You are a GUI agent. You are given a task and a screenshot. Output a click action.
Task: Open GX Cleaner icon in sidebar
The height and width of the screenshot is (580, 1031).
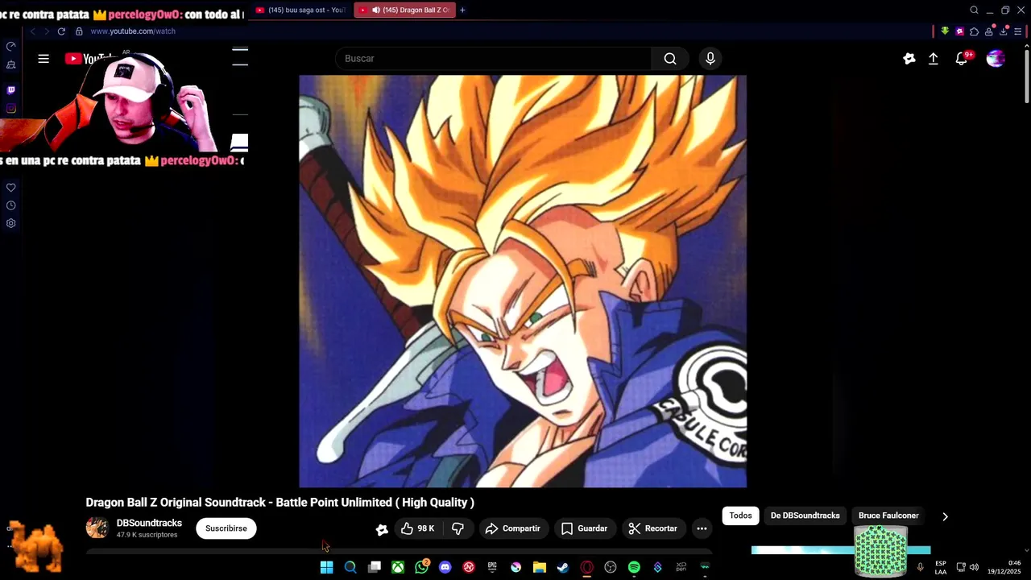(10, 64)
